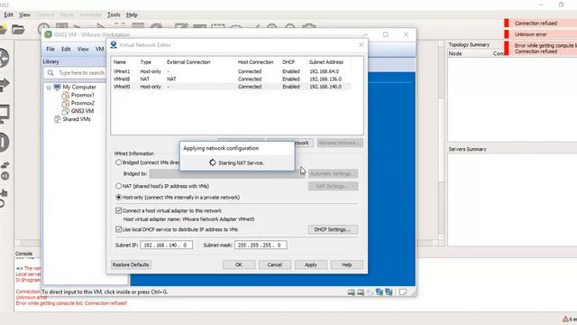Click the External Connection column header
577x325 pixels.
pos(188,62)
